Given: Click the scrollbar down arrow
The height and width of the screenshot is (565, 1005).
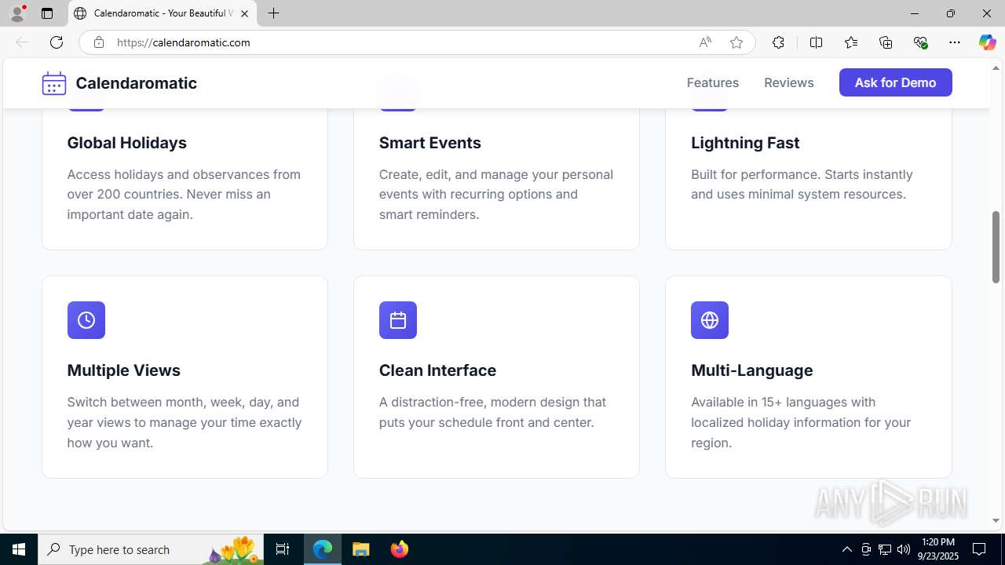Looking at the screenshot, I should [996, 520].
